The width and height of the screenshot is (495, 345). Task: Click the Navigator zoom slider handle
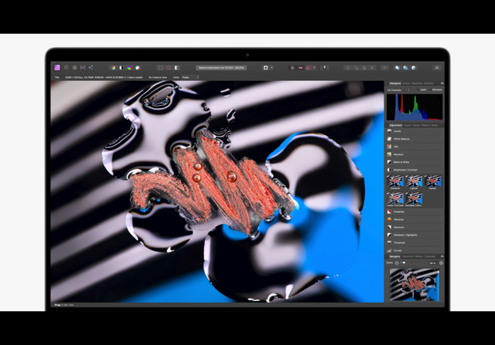tap(404, 262)
